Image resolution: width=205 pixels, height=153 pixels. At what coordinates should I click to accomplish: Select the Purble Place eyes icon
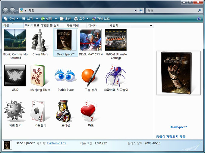point(65,76)
